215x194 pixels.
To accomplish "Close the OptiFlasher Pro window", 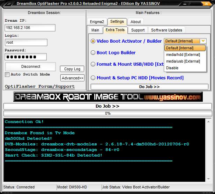I will (x=206, y=4).
